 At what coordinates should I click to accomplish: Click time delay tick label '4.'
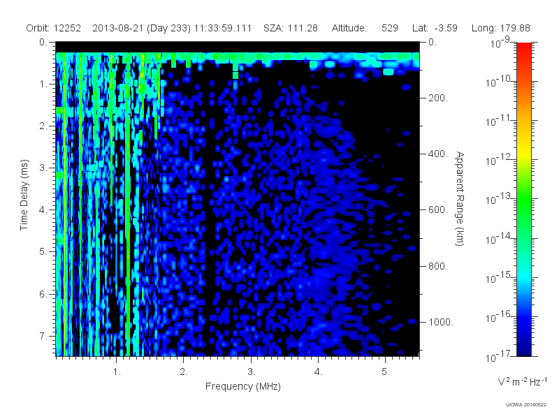(43, 210)
